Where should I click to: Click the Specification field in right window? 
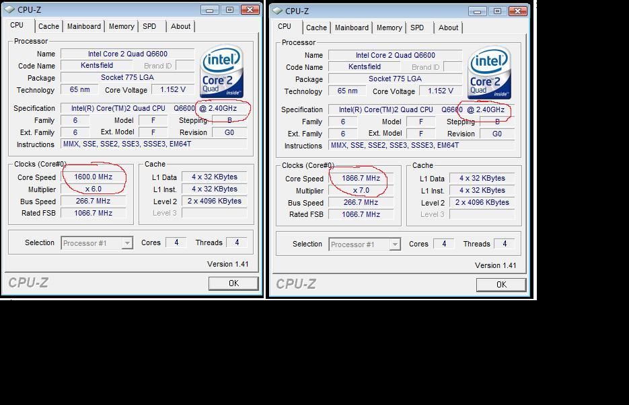click(421, 109)
